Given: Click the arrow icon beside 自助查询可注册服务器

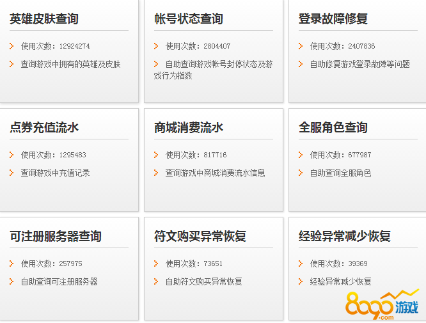Looking at the screenshot, I should click(12, 281).
